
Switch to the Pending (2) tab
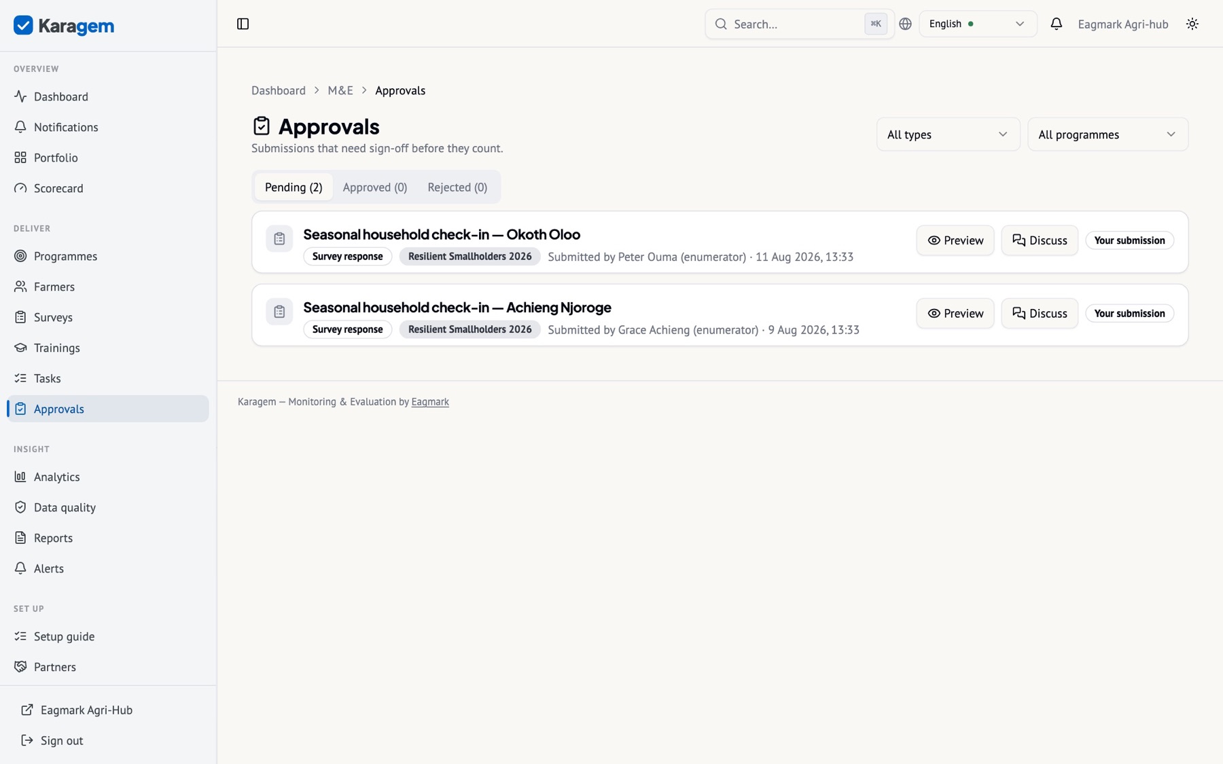point(294,187)
